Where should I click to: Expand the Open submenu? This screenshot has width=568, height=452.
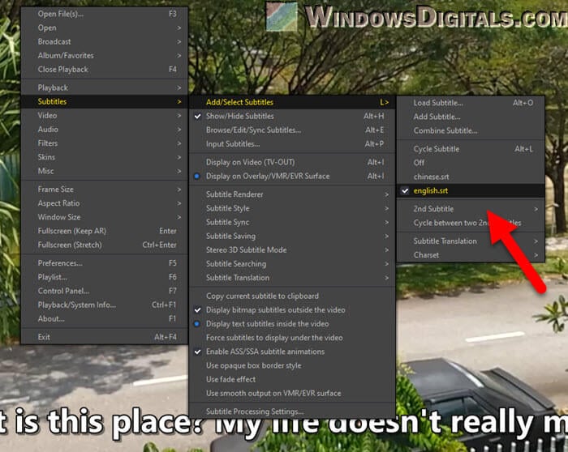click(105, 28)
